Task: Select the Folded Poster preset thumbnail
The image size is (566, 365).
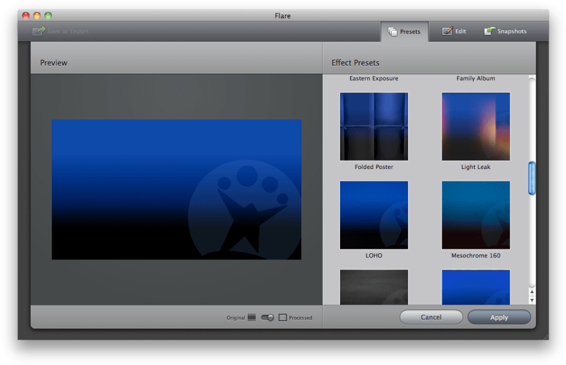Action: click(x=374, y=126)
